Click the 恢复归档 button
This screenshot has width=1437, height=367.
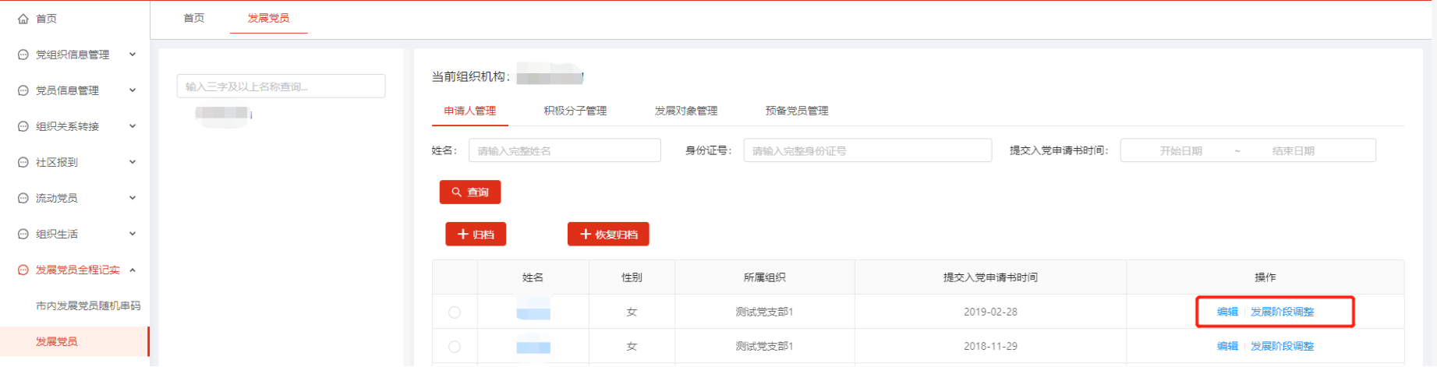tap(608, 235)
